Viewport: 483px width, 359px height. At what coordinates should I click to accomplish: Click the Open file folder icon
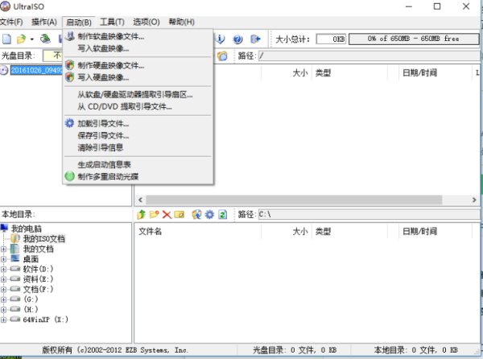21,39
